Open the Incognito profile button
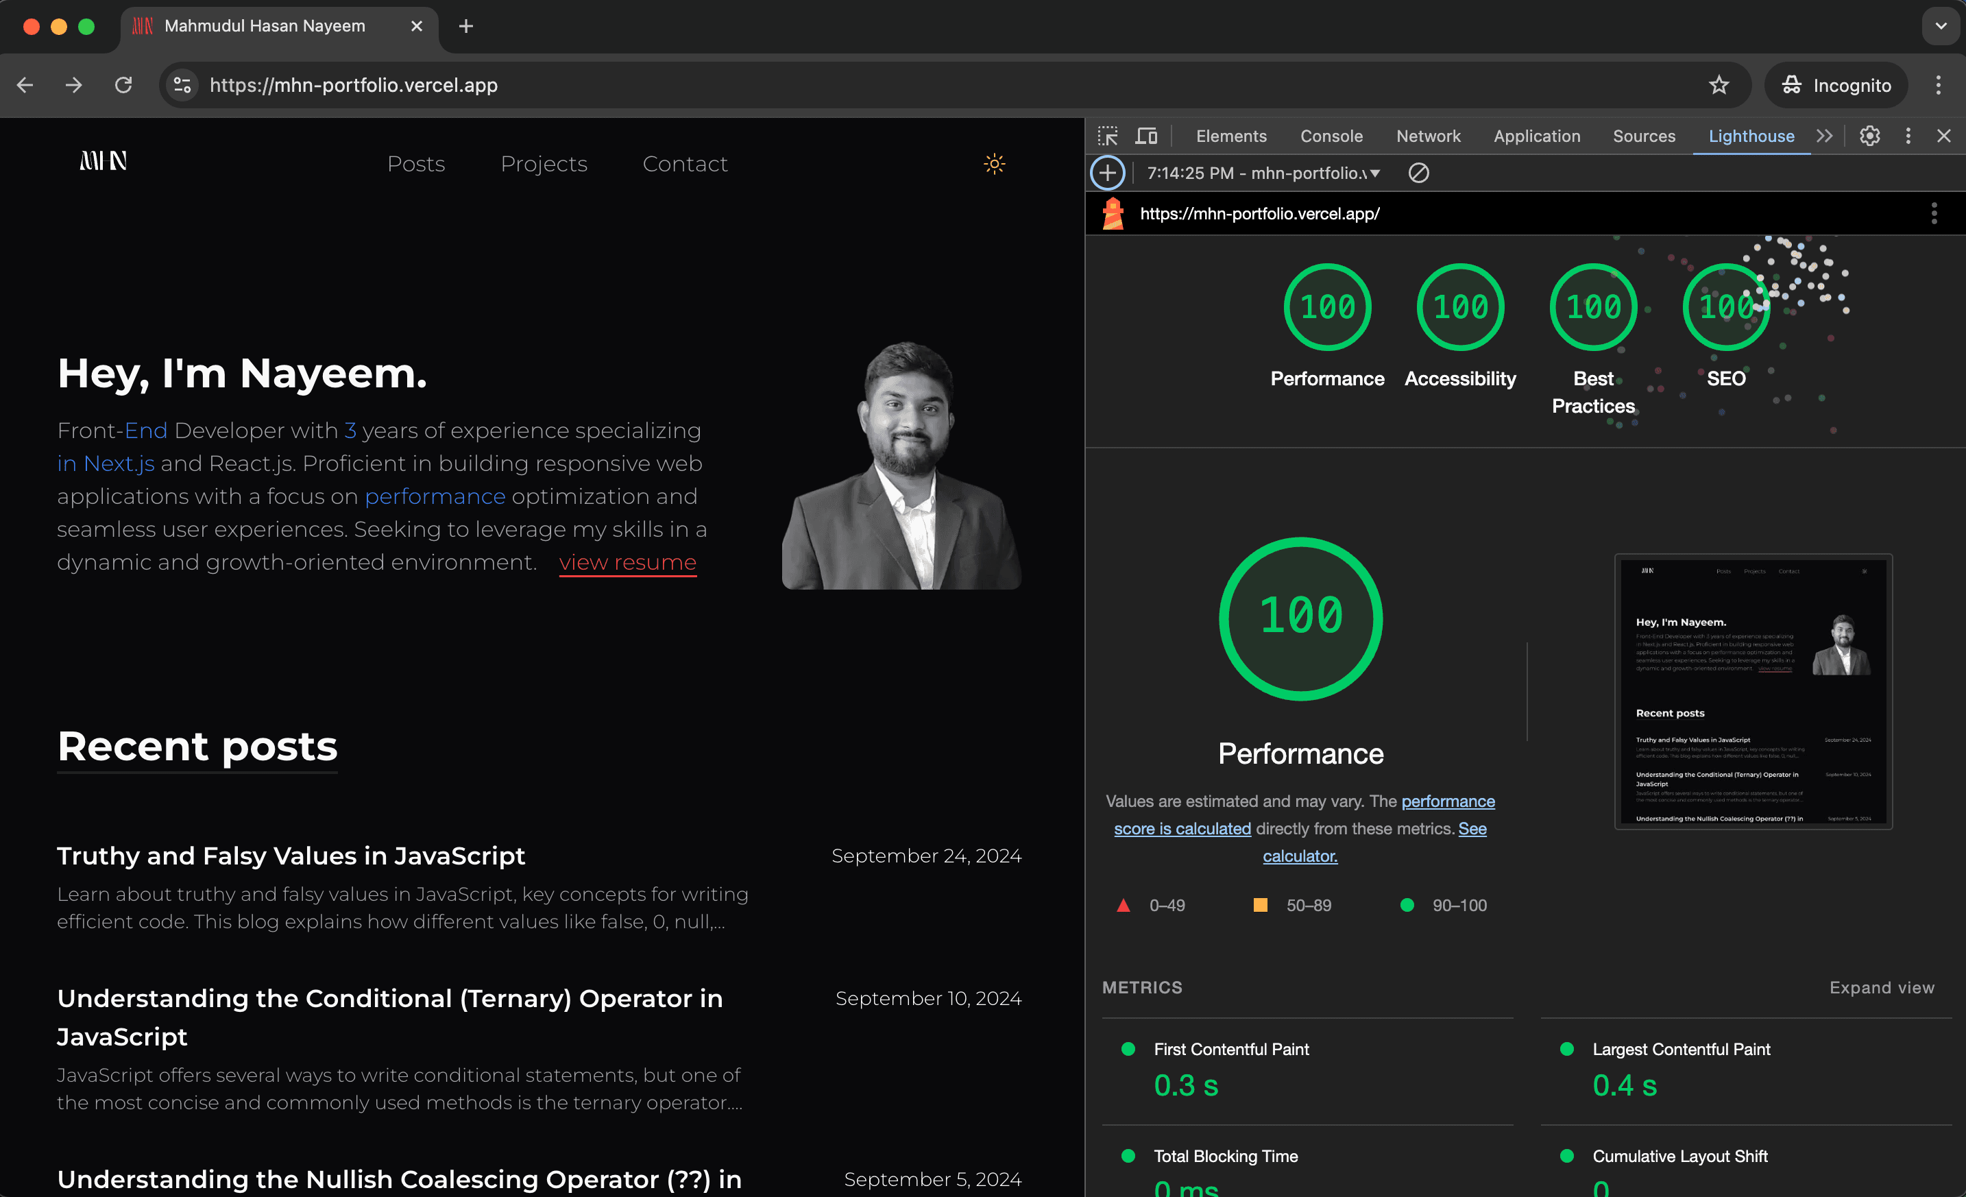The width and height of the screenshot is (1966, 1197). 1836,86
